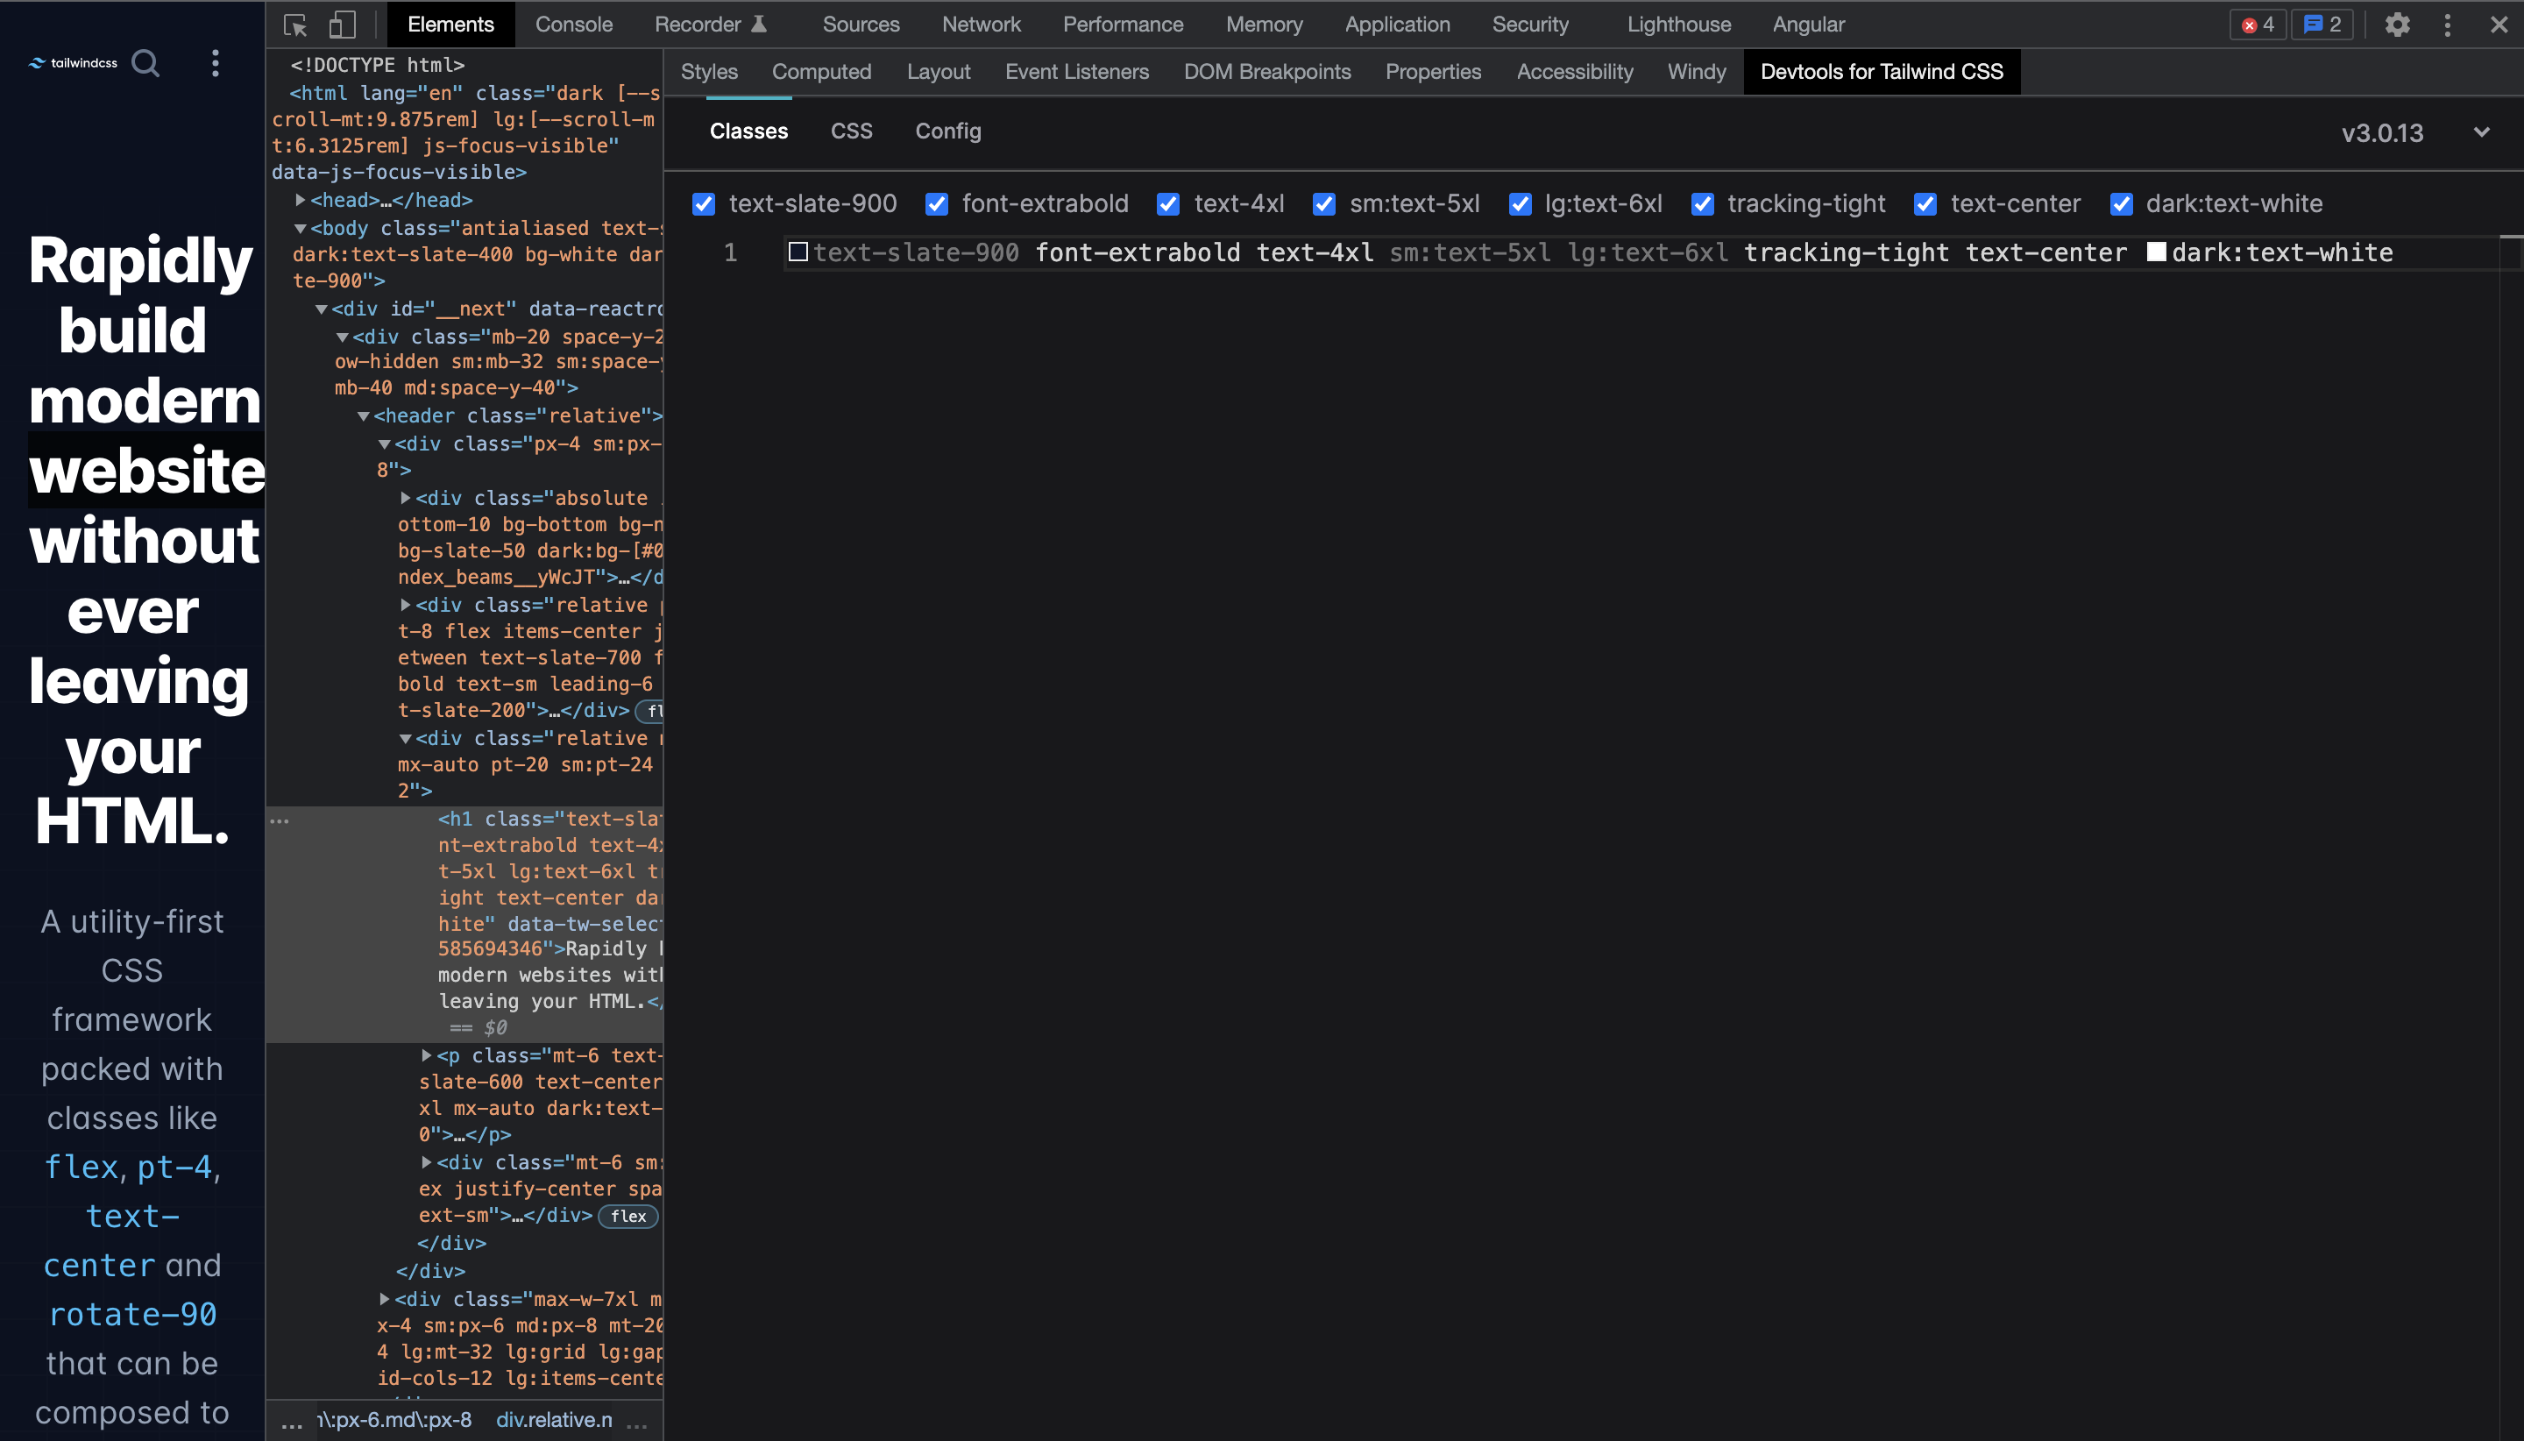Click the px-6.md:px-8 breadcrumb item
Screen dimensions: 2524x1441
click(394, 1420)
